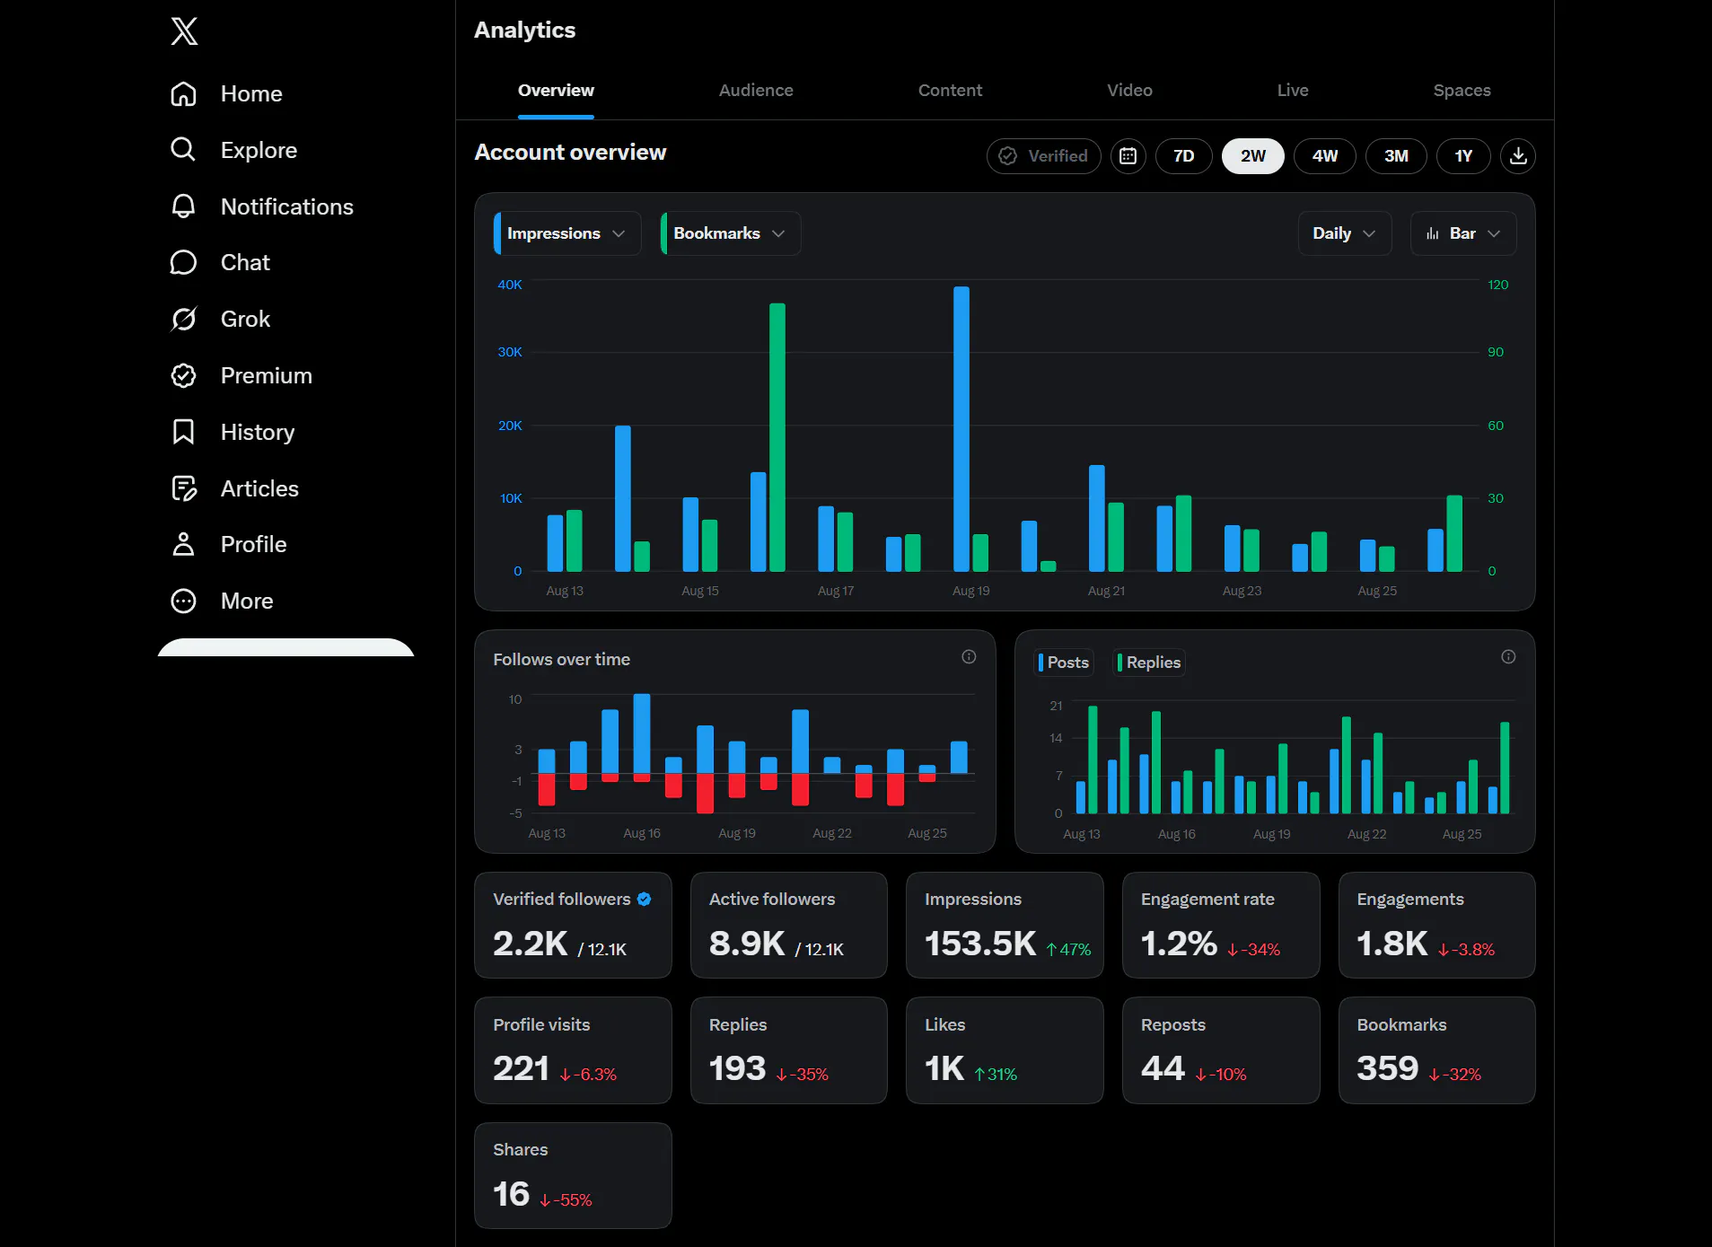Switch to the Overview tab
The height and width of the screenshot is (1247, 1712).
click(x=556, y=90)
